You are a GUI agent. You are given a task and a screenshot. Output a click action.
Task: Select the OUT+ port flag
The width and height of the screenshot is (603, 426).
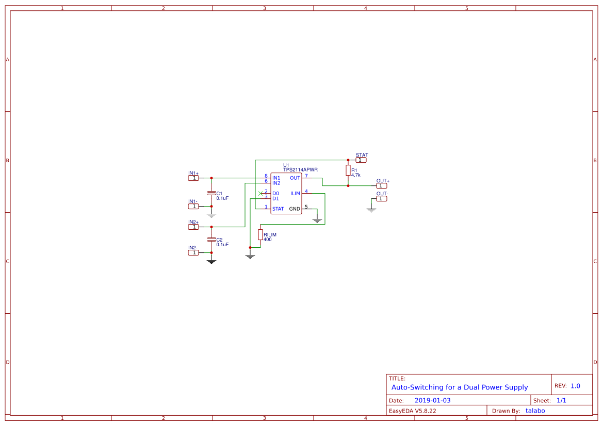[x=381, y=185]
